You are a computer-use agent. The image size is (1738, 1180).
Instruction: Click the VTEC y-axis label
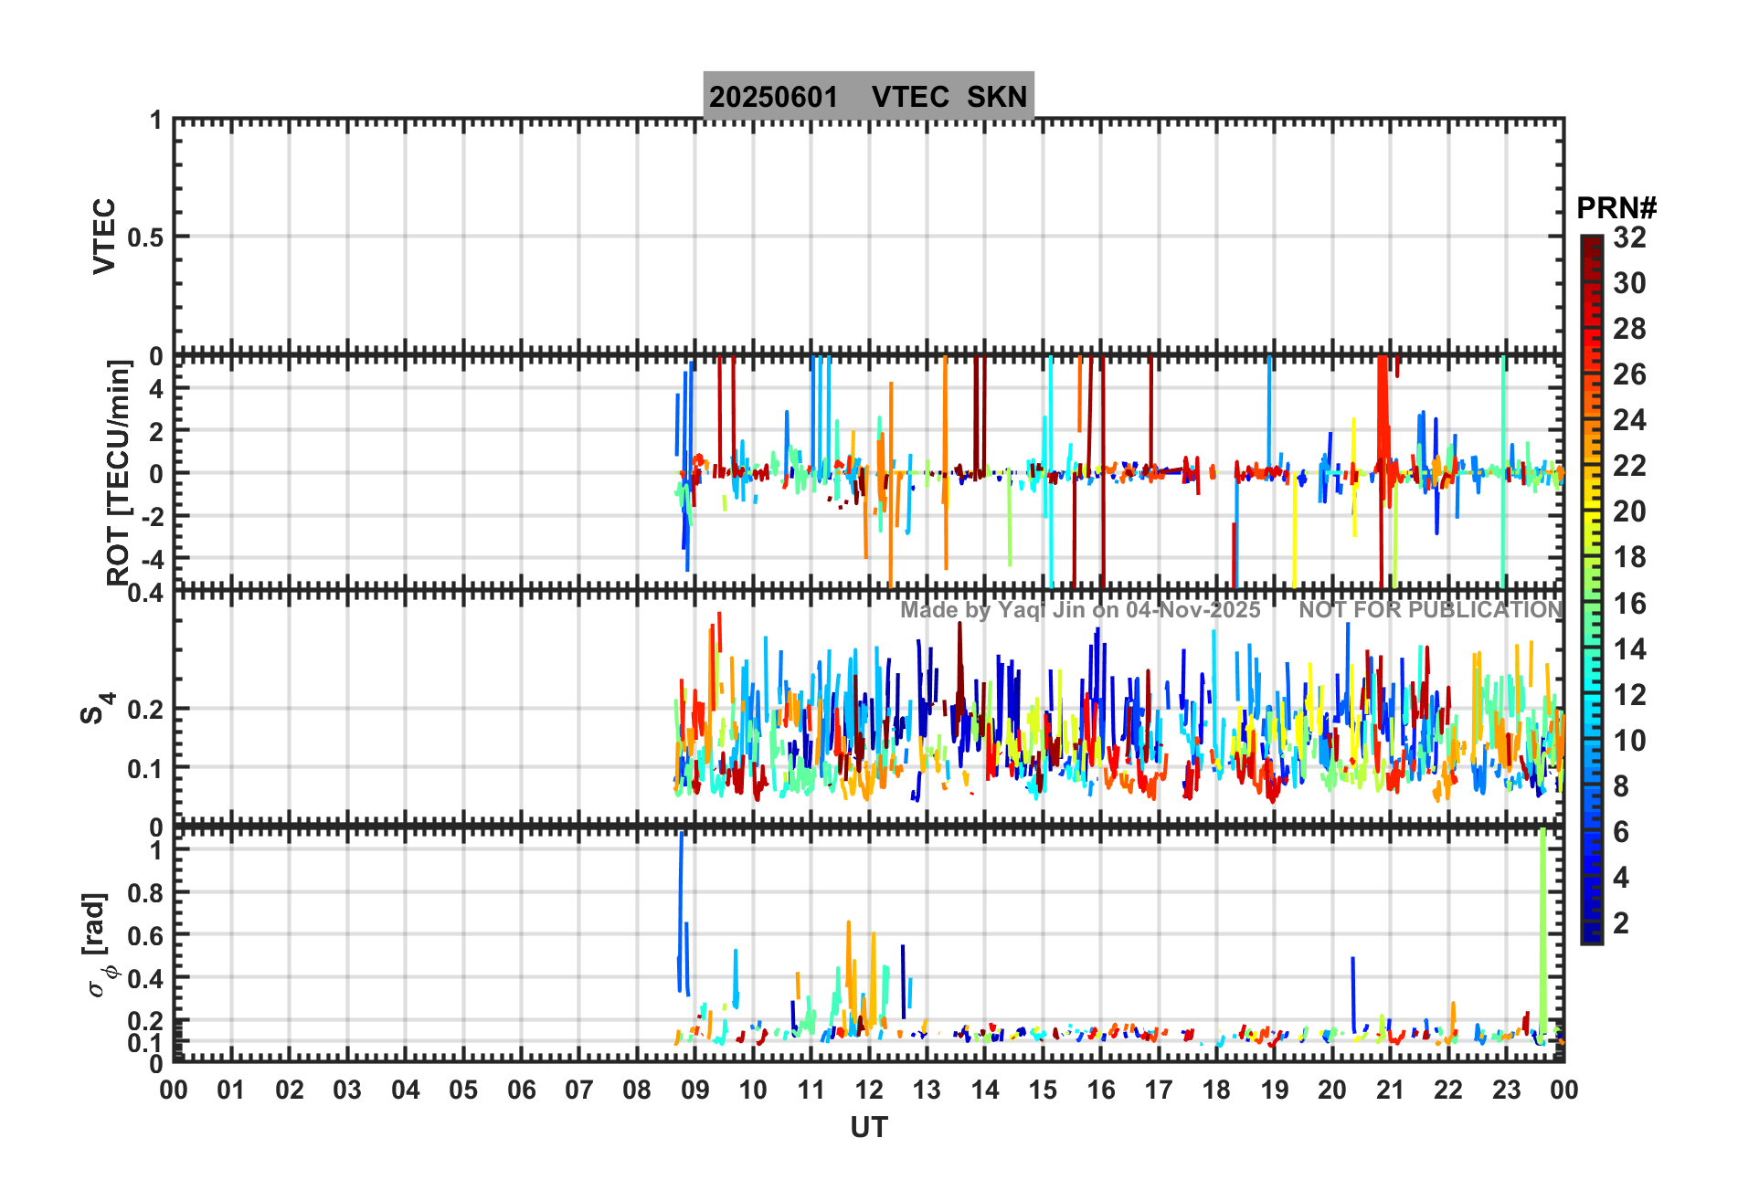104,236
